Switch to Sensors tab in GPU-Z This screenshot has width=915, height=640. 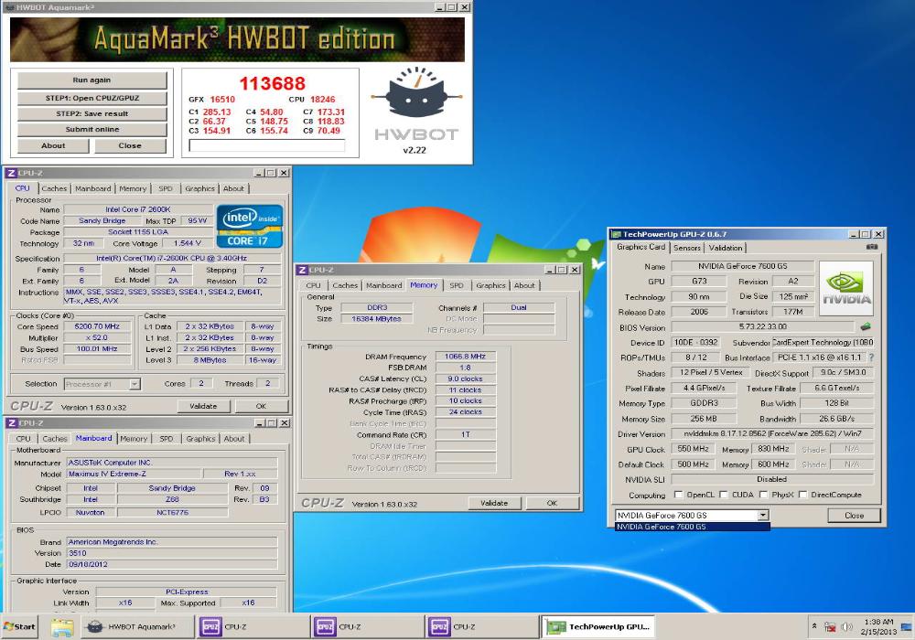point(687,248)
